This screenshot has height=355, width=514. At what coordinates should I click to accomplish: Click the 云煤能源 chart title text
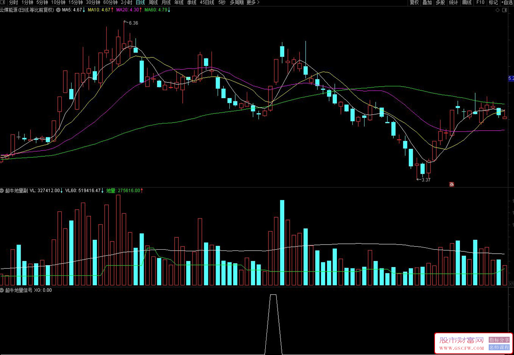coord(27,10)
